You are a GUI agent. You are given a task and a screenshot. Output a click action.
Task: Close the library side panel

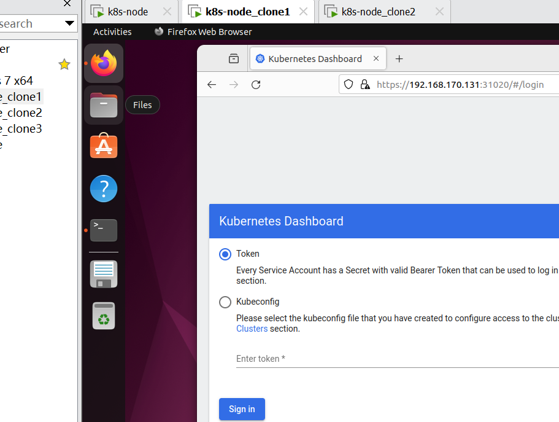pos(67,4)
